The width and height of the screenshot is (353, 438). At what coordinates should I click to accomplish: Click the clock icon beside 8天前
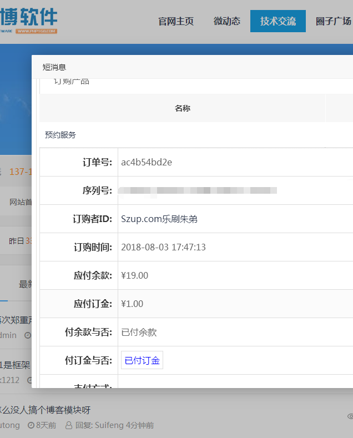pyautogui.click(x=31, y=425)
